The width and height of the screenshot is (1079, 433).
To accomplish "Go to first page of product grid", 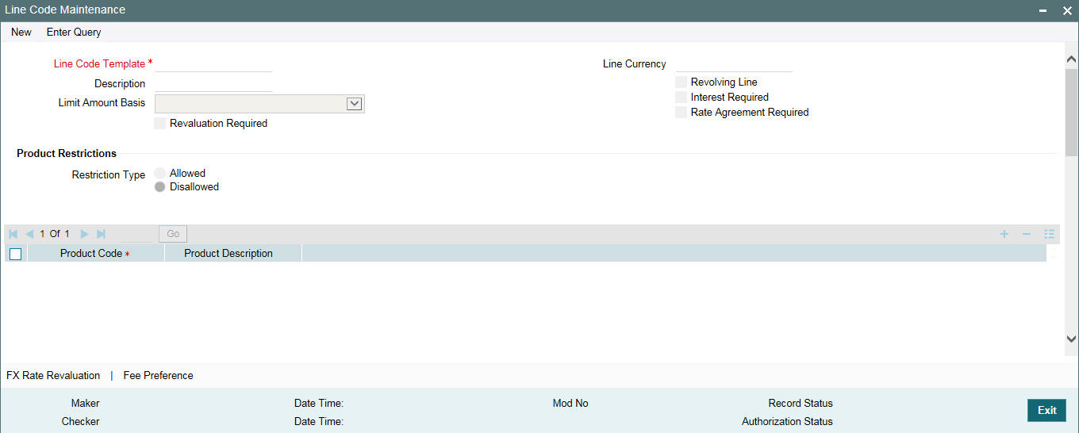I will pos(13,234).
